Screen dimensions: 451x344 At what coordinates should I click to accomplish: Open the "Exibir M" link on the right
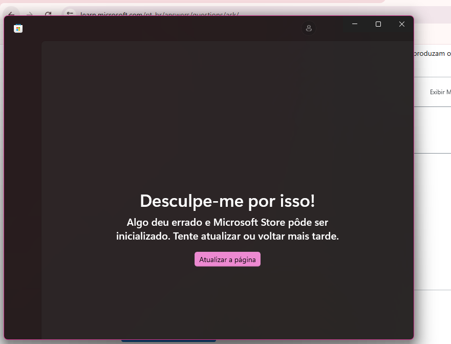point(440,92)
